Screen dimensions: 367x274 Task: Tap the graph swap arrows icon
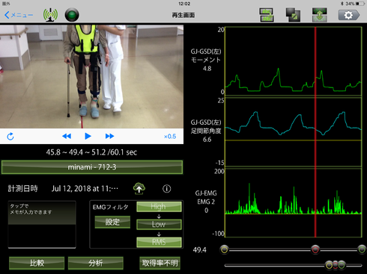point(320,15)
